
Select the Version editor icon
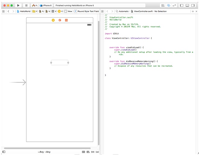(174, 6)
